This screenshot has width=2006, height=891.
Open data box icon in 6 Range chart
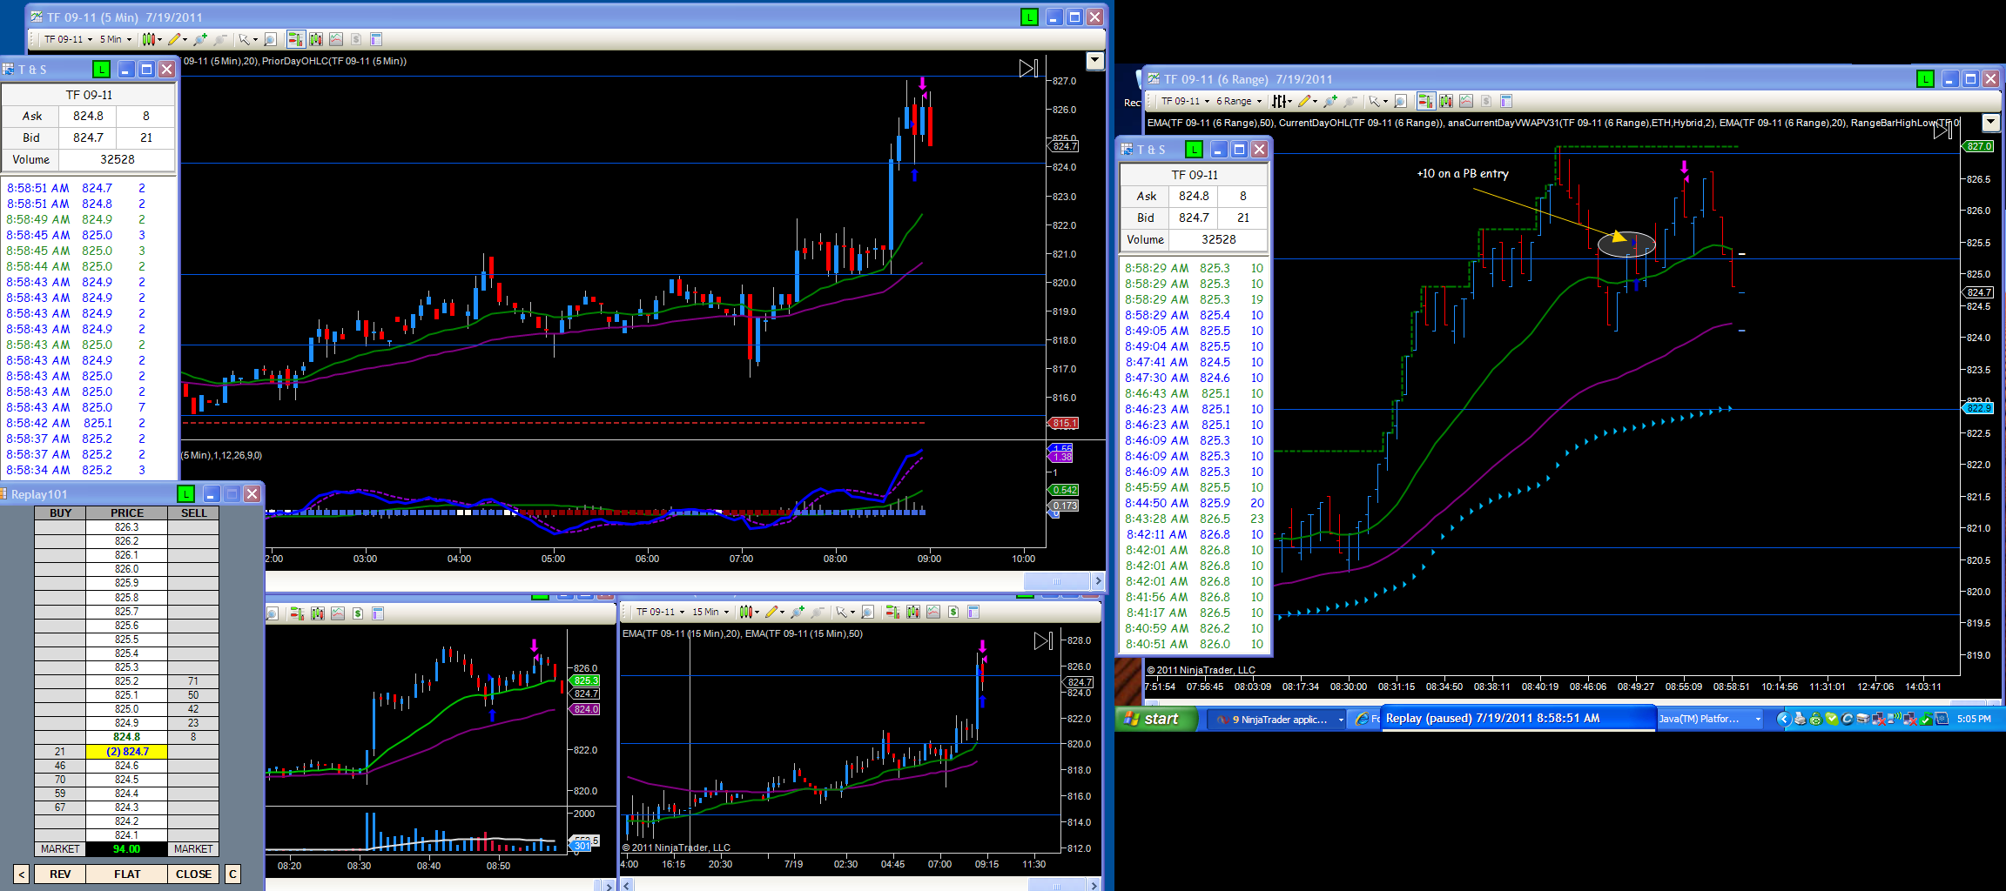(x=1445, y=101)
